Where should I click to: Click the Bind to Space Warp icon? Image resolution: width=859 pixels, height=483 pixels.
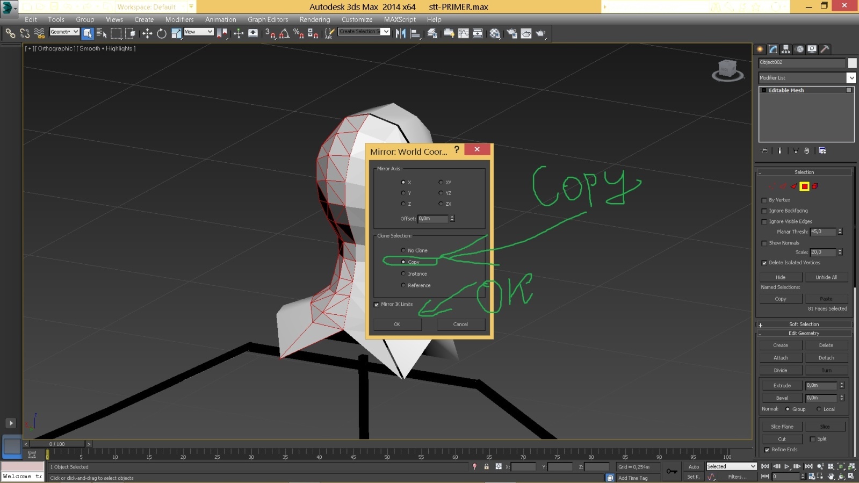[x=39, y=33]
